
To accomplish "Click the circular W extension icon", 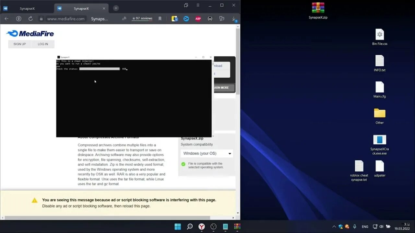I will pos(210,19).
